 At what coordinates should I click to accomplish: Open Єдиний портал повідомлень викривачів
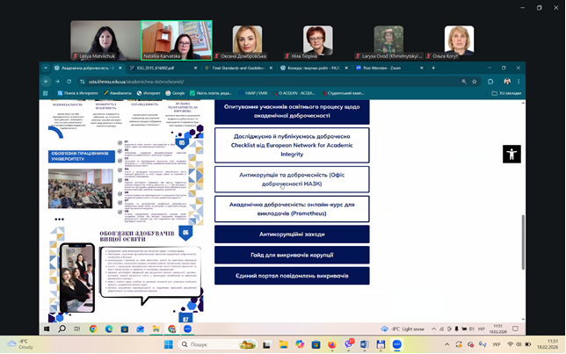291,276
